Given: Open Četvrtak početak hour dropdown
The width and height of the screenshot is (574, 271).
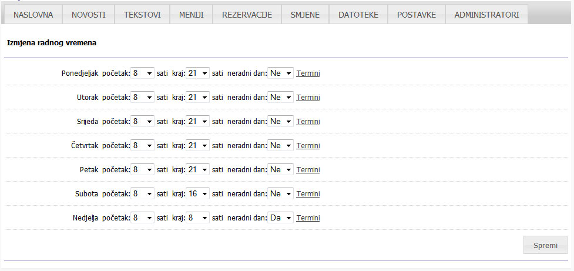Looking at the screenshot, I should (x=142, y=146).
